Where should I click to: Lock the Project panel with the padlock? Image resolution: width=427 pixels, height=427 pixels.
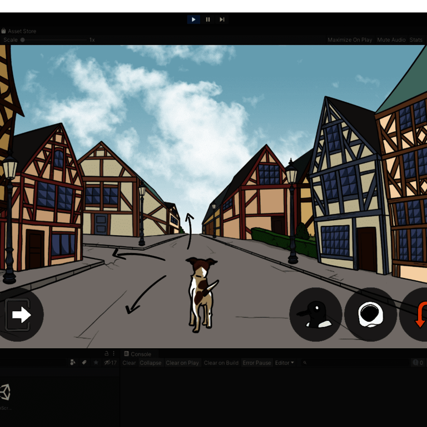click(x=107, y=354)
